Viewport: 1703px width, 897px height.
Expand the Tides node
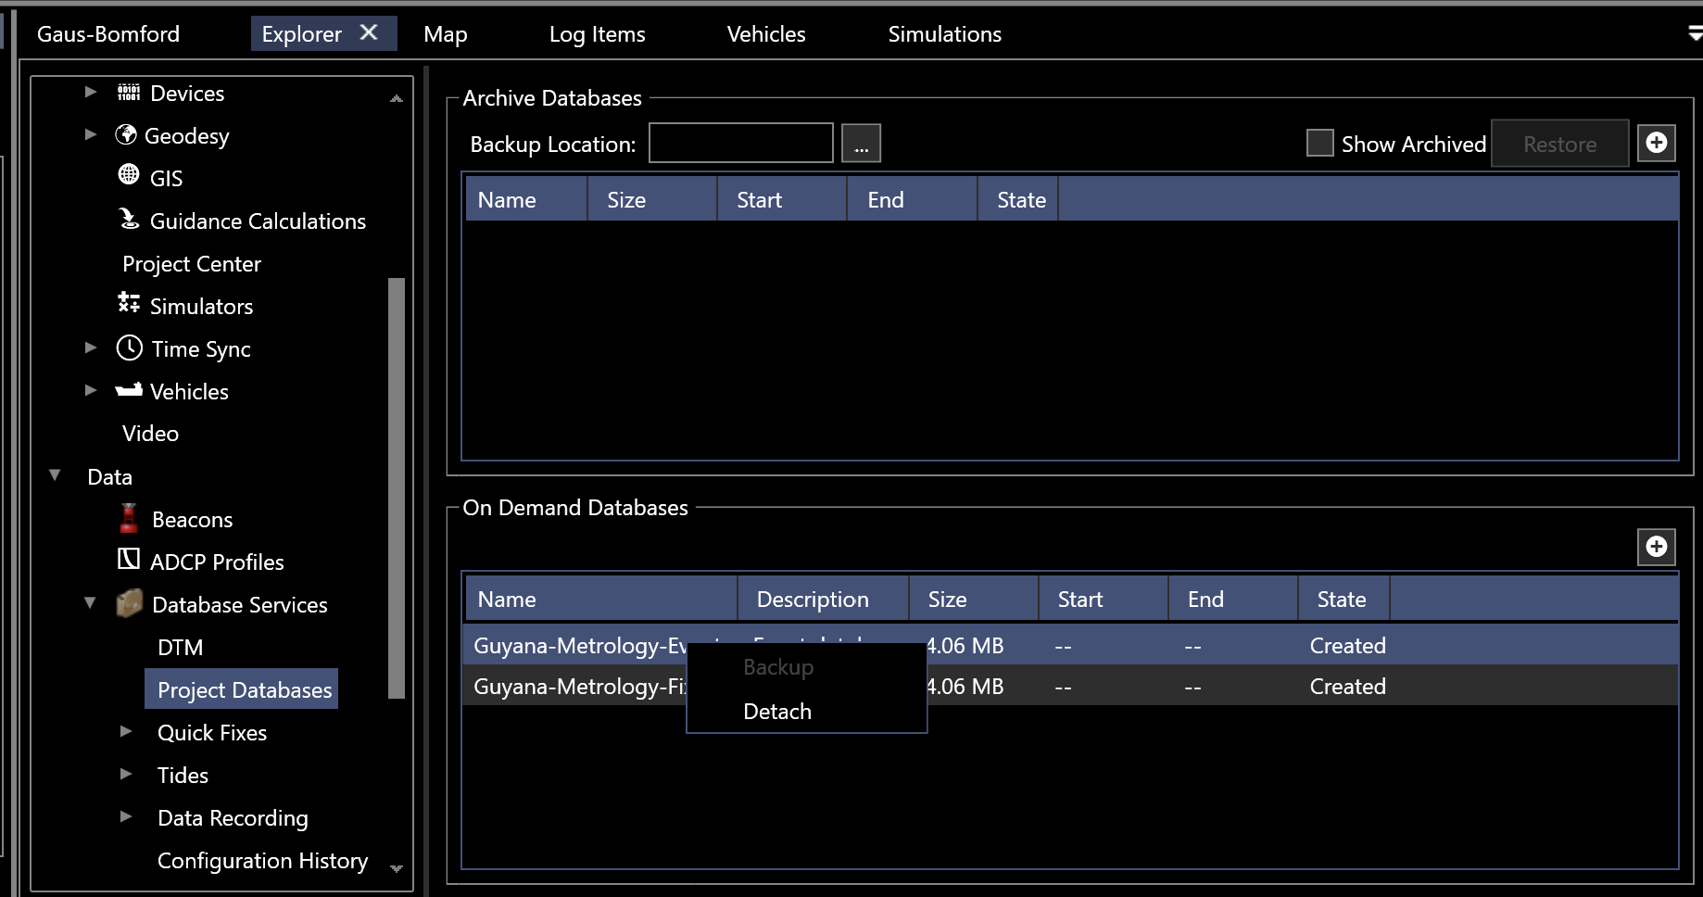(x=126, y=774)
